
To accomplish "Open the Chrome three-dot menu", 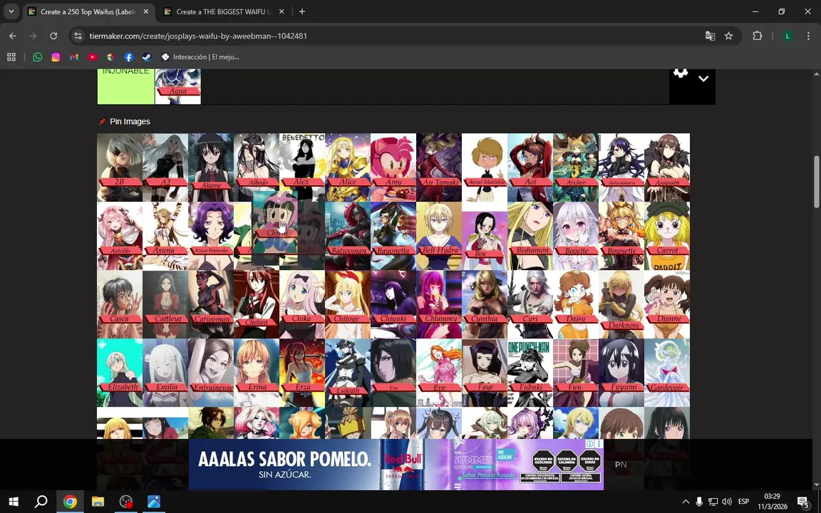I will 808,36.
